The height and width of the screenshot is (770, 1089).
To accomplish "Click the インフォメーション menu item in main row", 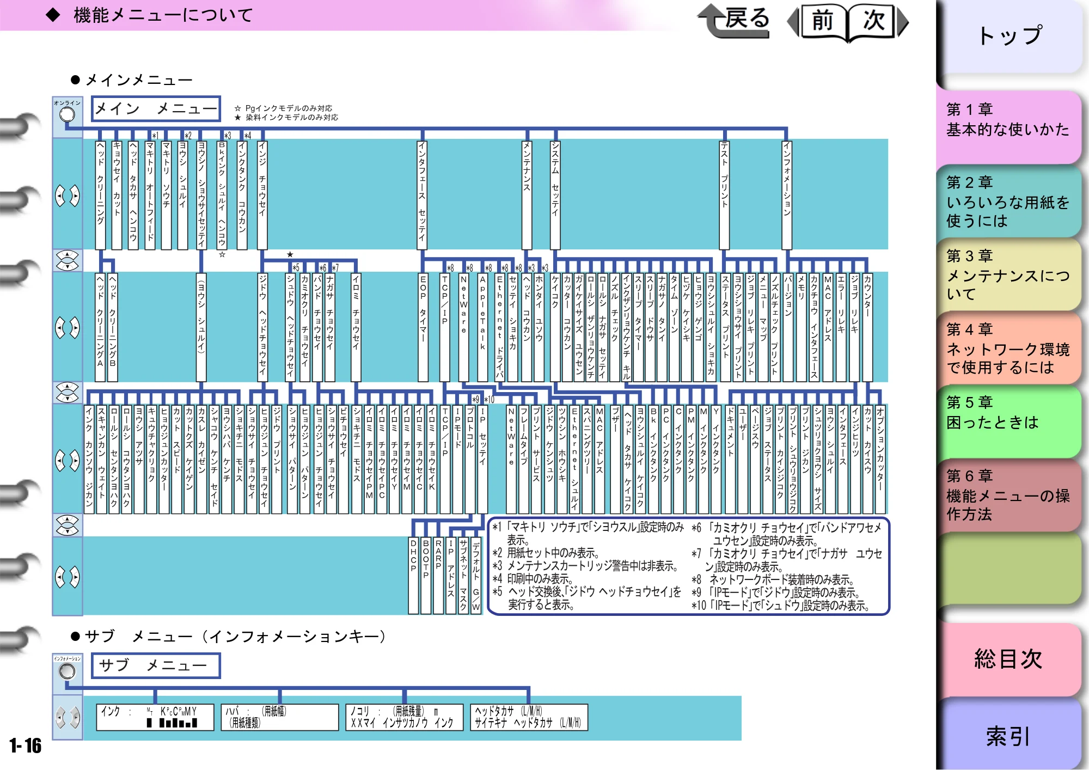I will pos(786,195).
